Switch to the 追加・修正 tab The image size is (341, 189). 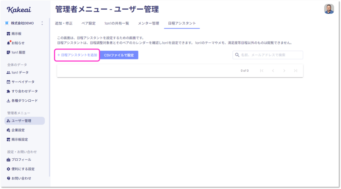coord(64,23)
